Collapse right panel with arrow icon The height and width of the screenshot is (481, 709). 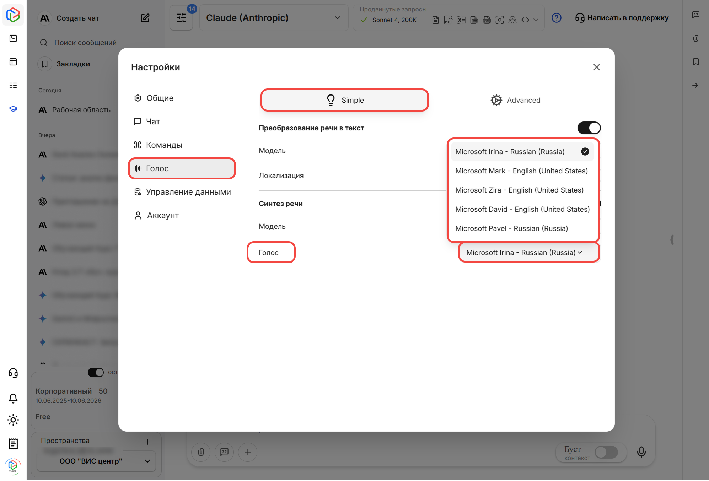(x=696, y=85)
